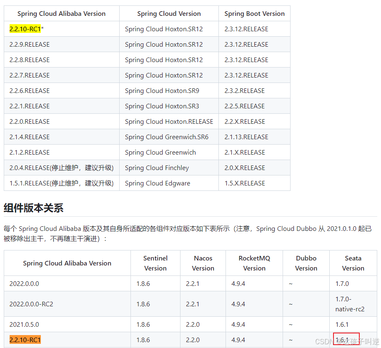
Task: Click the paragraph mentioning Spring Cloud Dubbo 2021.0.1.0
Action: click(x=188, y=234)
